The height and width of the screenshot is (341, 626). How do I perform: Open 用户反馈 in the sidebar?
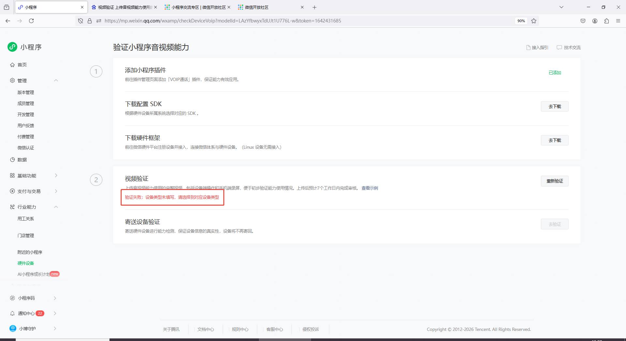(26, 126)
